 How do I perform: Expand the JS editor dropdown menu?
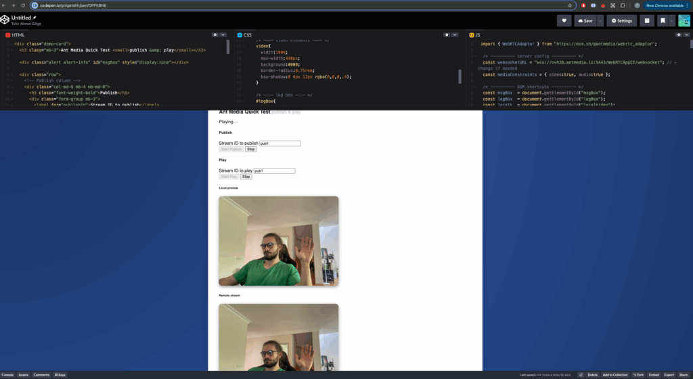686,35
